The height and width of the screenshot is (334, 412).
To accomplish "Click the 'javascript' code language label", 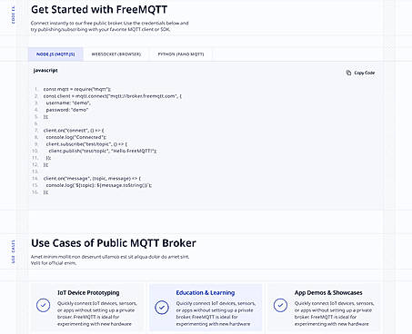I will click(45, 71).
